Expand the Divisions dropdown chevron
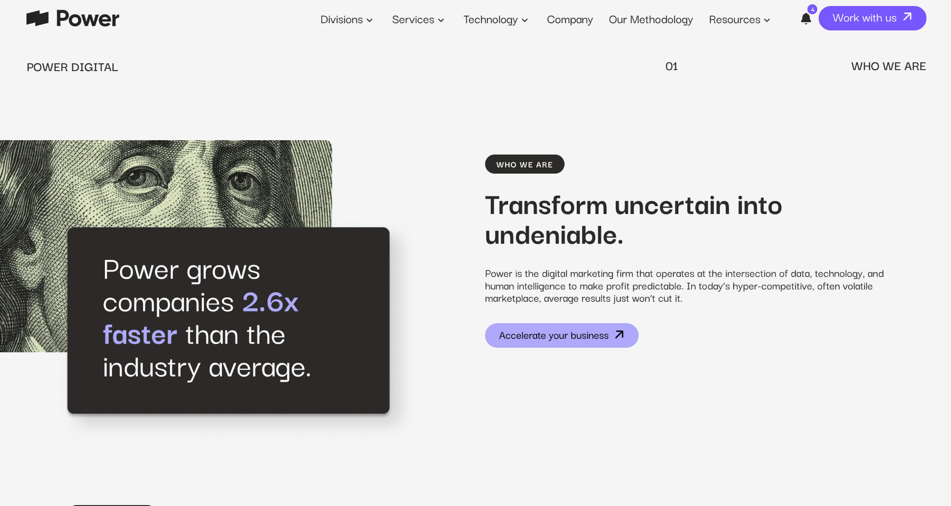The height and width of the screenshot is (506, 951). click(x=370, y=20)
